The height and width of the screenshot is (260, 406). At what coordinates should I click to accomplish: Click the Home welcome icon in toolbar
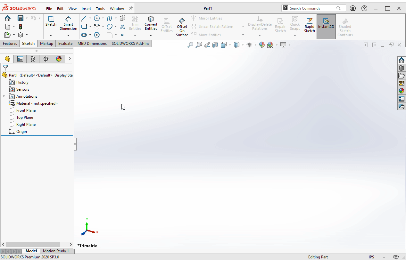pos(8,18)
